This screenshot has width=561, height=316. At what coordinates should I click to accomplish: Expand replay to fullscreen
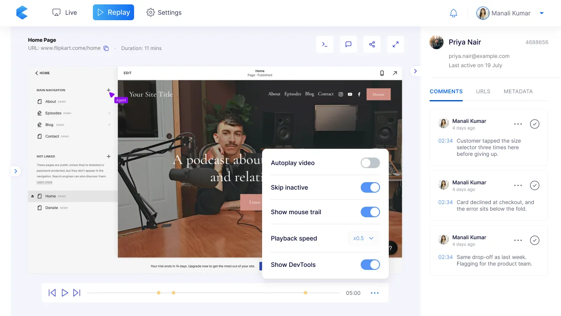coord(396,44)
